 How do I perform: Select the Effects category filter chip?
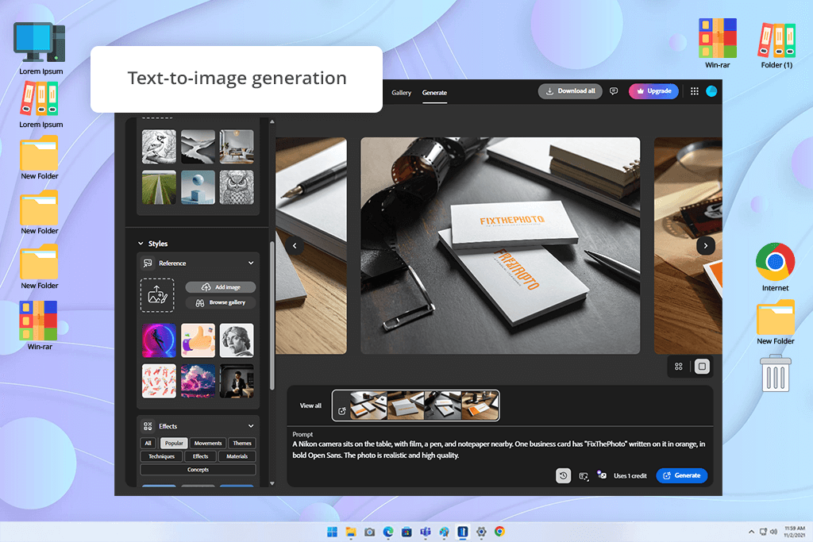coord(200,456)
